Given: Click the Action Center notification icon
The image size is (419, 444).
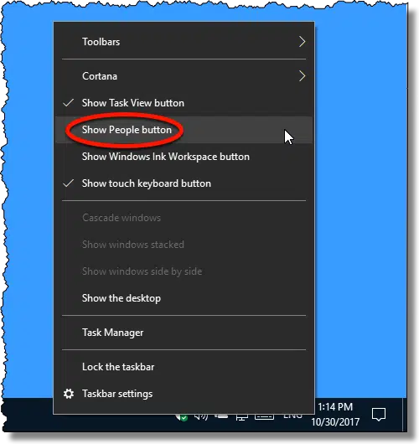Looking at the screenshot, I should click(379, 415).
